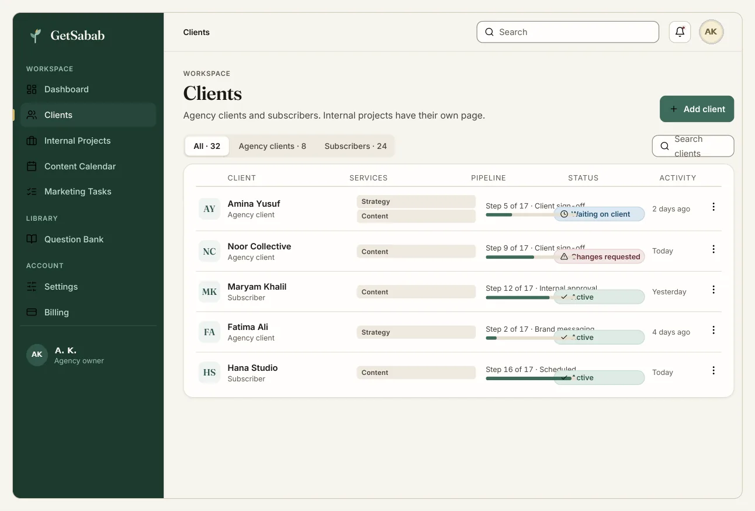Click the NC avatar of Noor Collective
Viewport: 755px width, 511px height.
(209, 252)
